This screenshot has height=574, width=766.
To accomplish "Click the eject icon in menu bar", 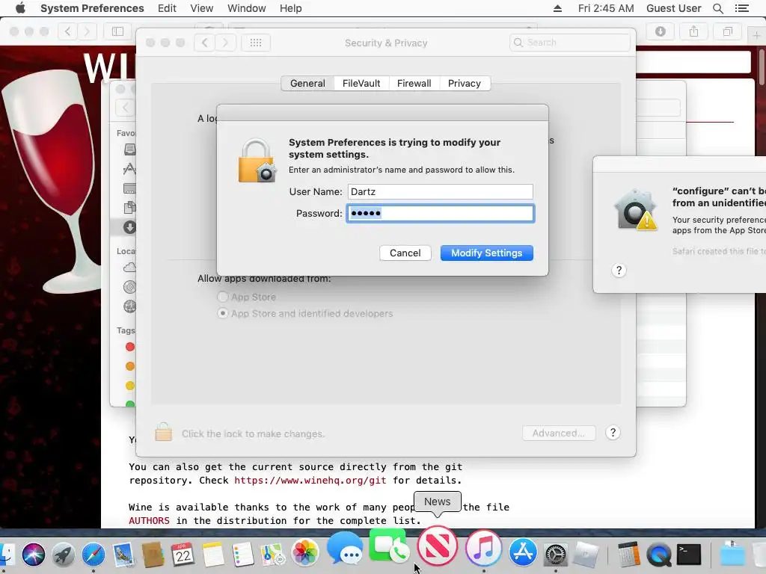I will click(x=557, y=8).
